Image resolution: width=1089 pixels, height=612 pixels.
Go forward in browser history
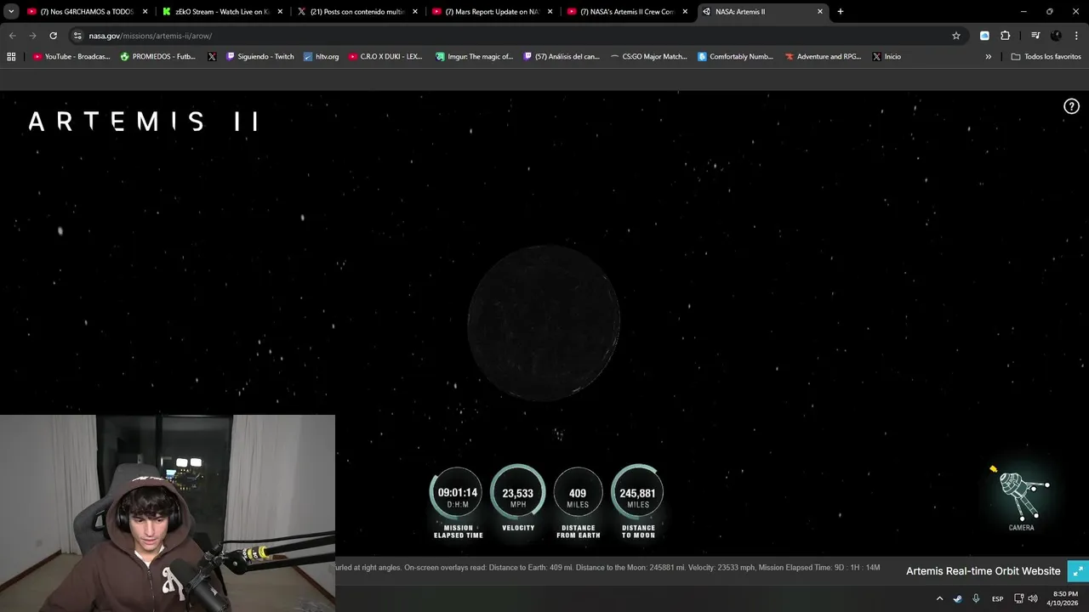[x=32, y=36]
